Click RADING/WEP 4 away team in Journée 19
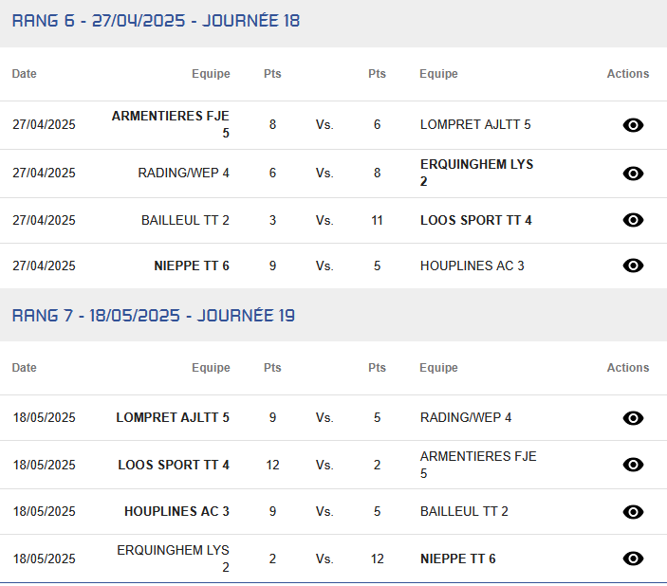 click(x=466, y=417)
